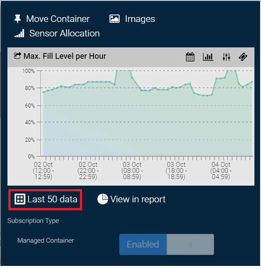Open the chart filter sliders icon

(x=226, y=57)
